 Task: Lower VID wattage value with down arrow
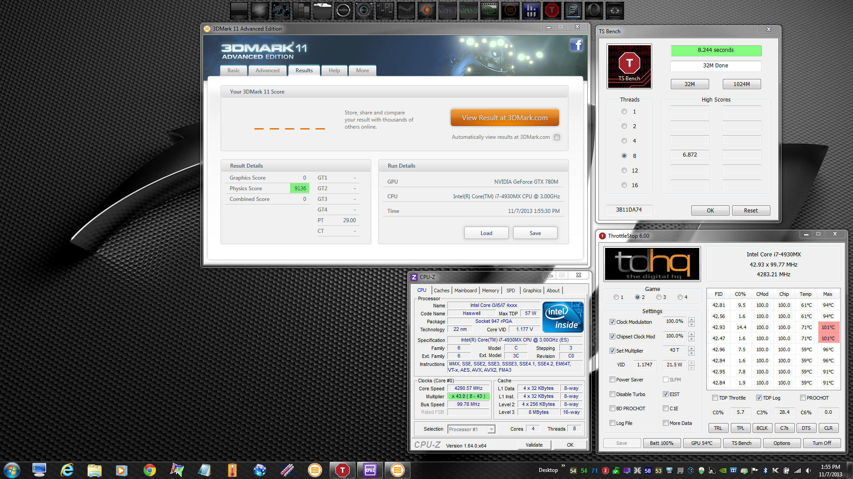[691, 368]
